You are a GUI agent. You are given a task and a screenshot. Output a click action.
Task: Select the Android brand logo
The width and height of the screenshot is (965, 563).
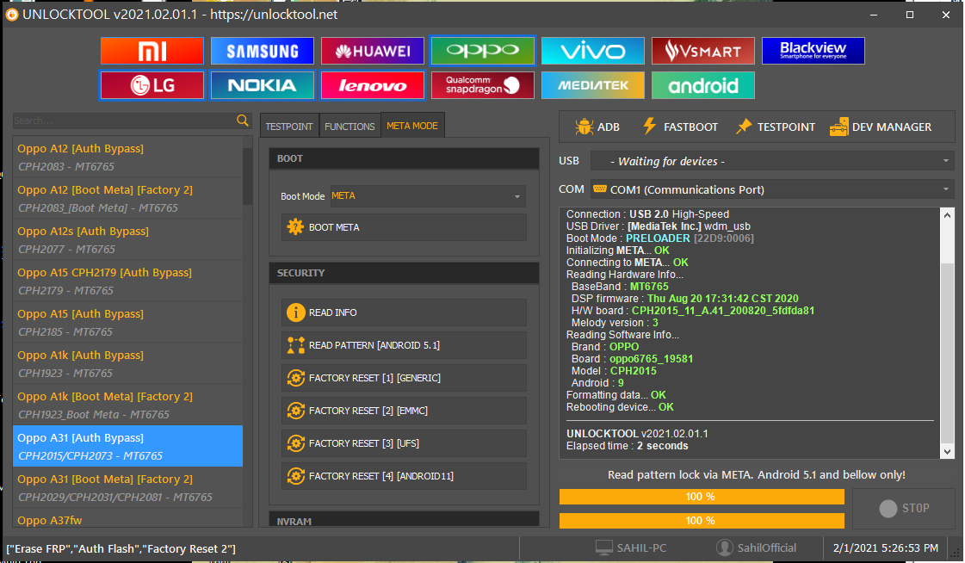pyautogui.click(x=702, y=85)
